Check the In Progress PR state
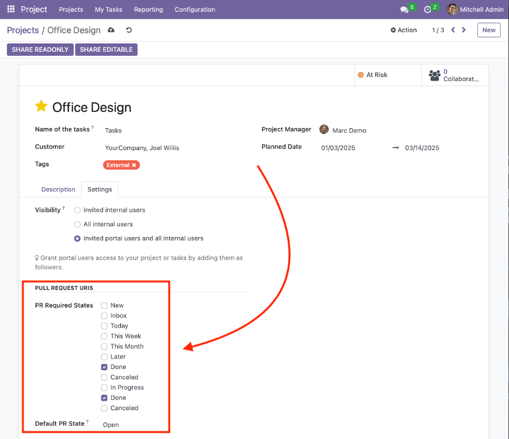 coord(104,387)
